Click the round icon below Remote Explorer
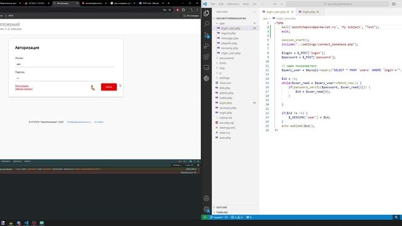 [207, 78]
